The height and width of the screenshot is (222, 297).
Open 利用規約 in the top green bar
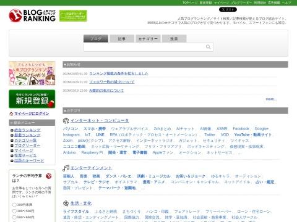pos(260,2)
